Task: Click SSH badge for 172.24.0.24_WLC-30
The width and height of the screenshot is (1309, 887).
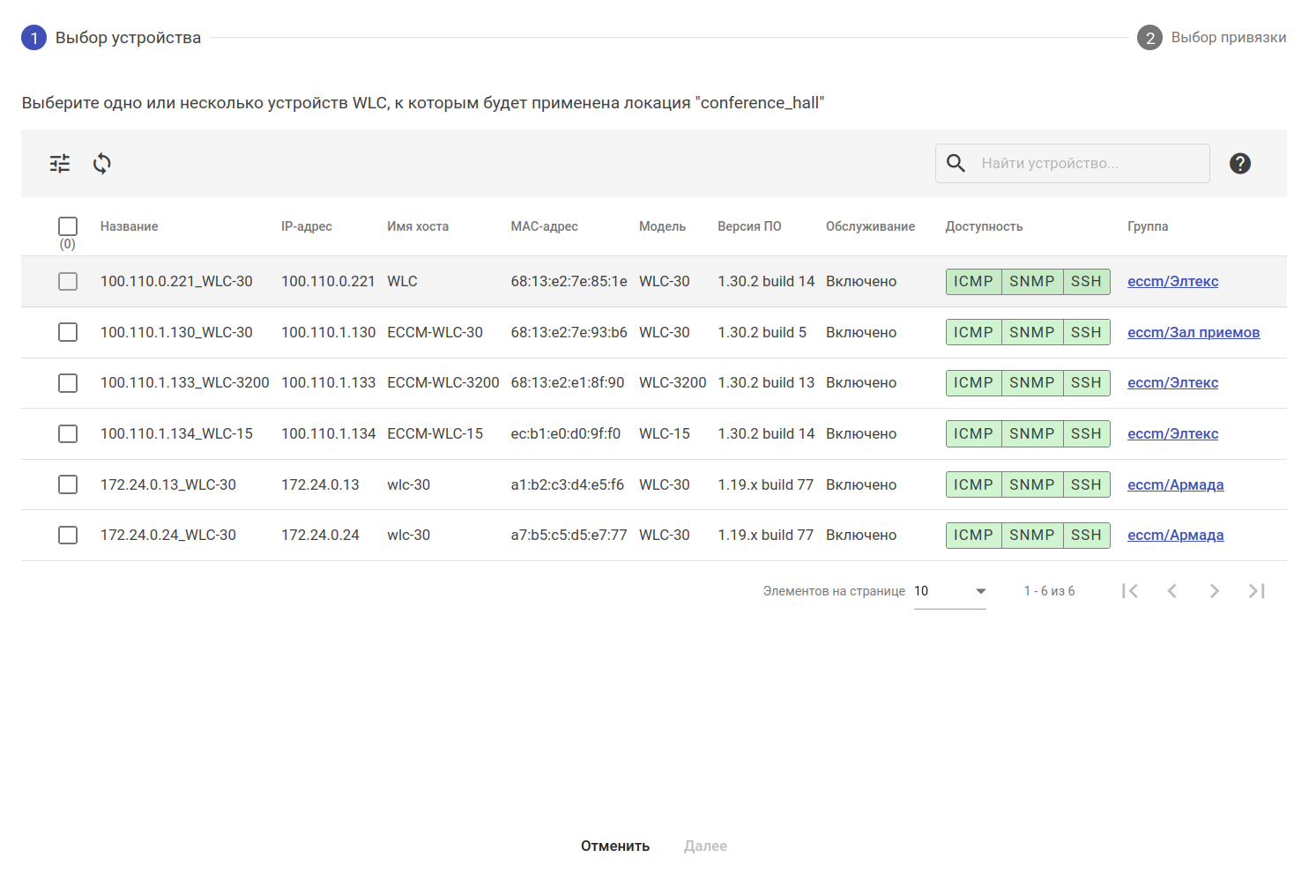Action: pyautogui.click(x=1086, y=536)
